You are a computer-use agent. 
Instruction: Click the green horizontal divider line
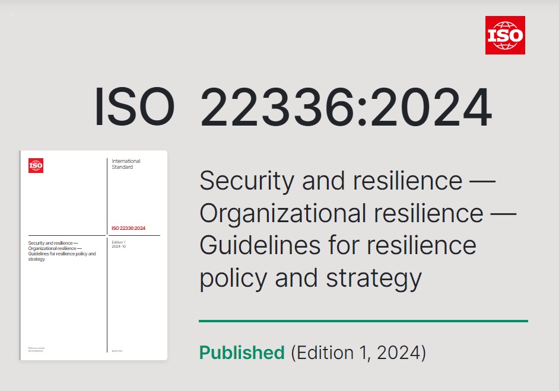363,321
